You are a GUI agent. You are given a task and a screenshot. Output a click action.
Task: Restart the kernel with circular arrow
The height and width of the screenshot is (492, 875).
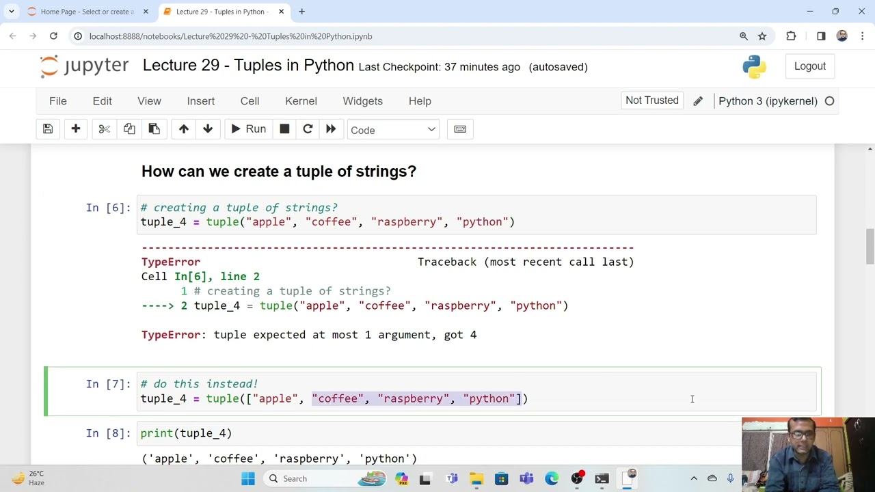click(308, 129)
